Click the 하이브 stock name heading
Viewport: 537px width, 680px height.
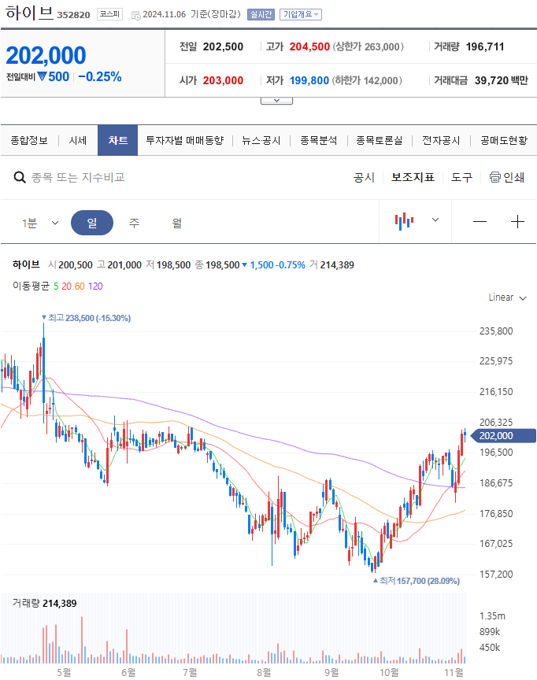pos(29,13)
